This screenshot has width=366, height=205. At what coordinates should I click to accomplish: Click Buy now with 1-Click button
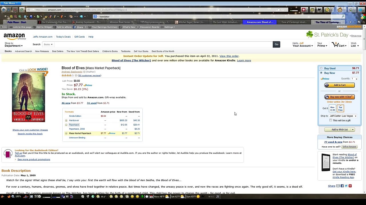click(x=339, y=97)
